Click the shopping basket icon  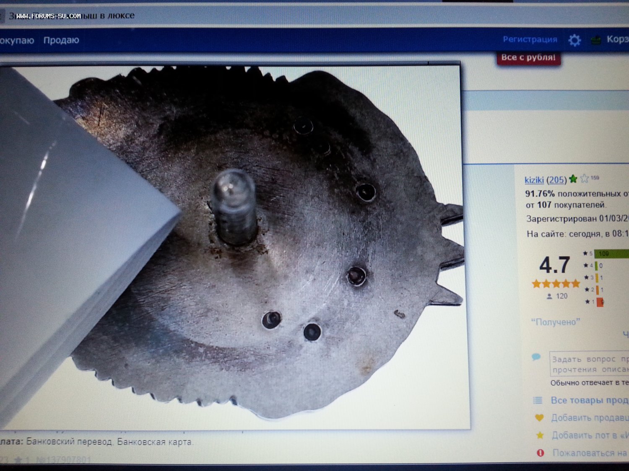pyautogui.click(x=596, y=40)
